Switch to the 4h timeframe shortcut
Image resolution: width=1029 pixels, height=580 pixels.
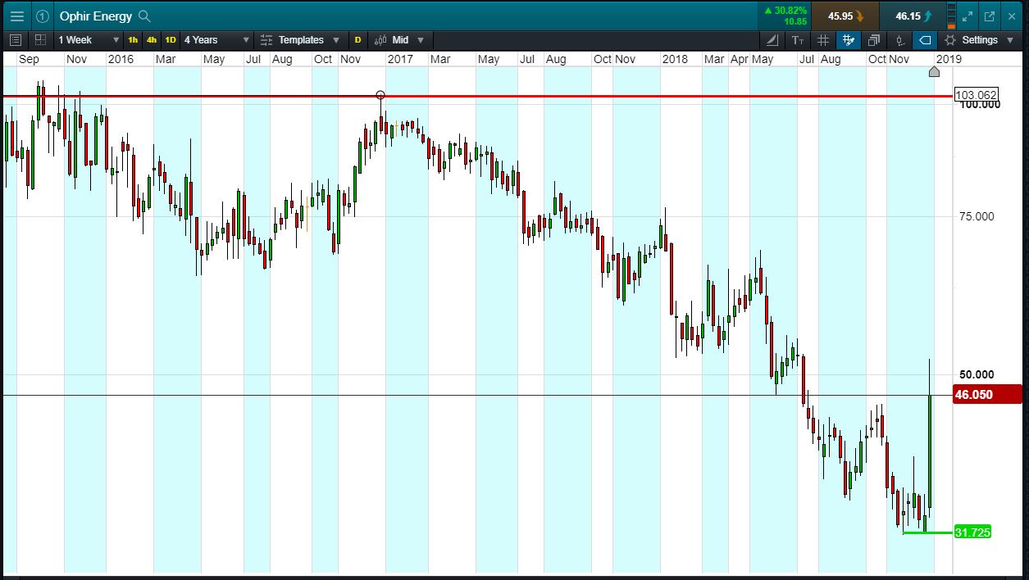click(x=152, y=39)
